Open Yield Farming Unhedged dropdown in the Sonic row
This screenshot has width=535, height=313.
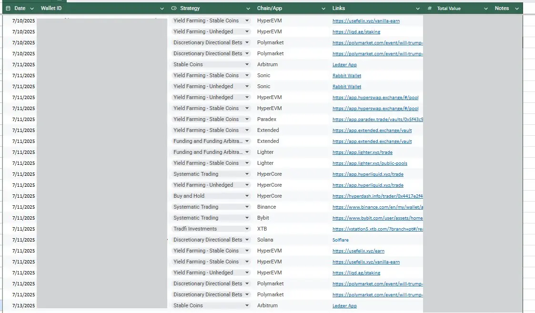247,86
